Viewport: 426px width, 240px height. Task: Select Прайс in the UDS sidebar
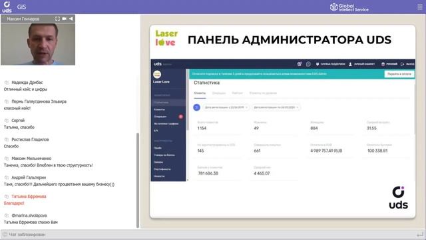point(158,148)
